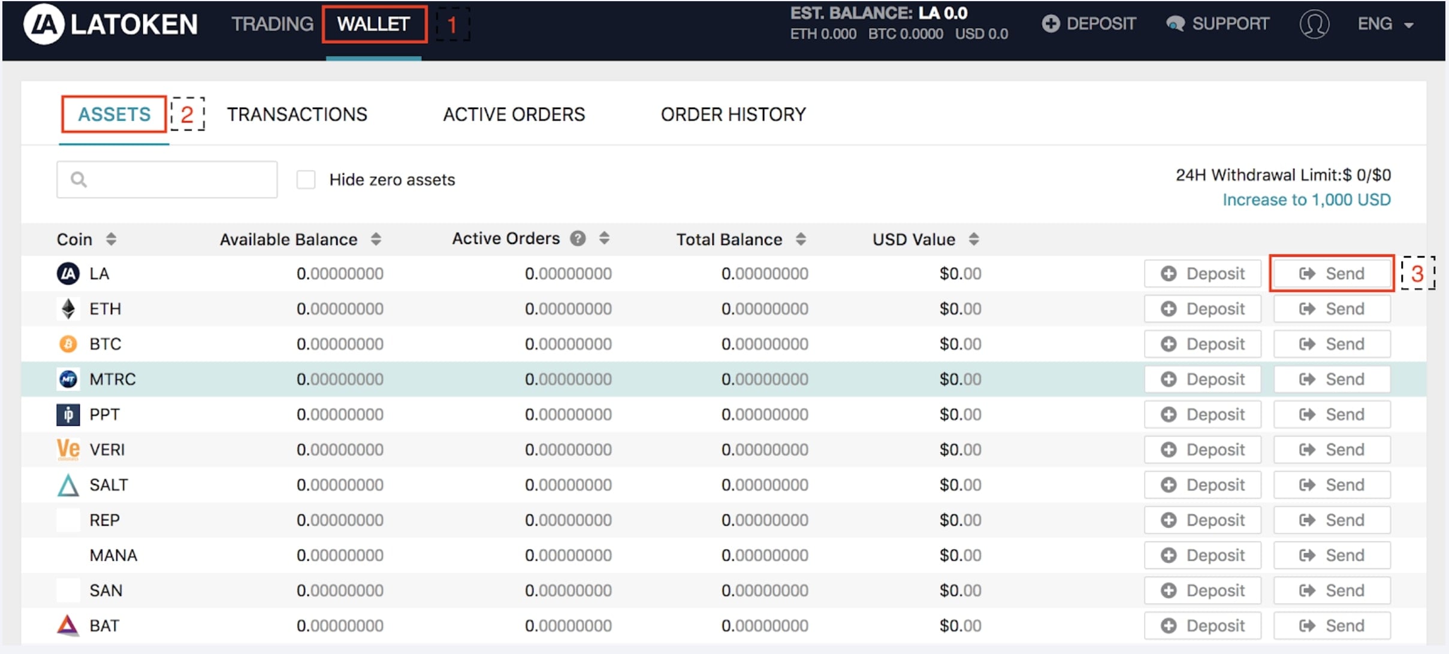The height and width of the screenshot is (654, 1449).
Task: Switch to the Assets tab
Action: tap(114, 114)
